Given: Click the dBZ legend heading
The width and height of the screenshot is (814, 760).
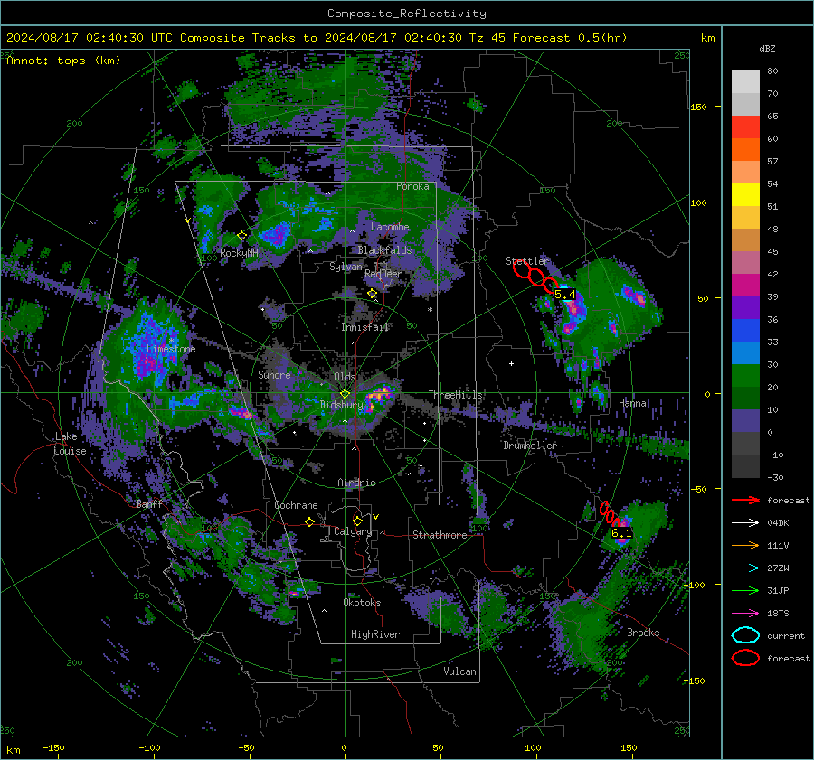Looking at the screenshot, I should (x=767, y=48).
